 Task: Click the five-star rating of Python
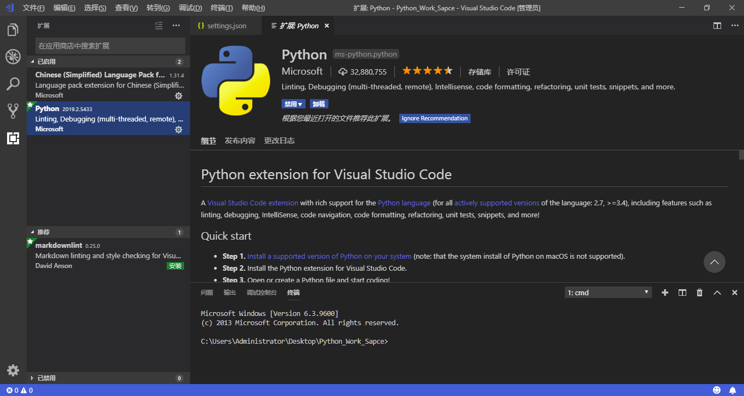tap(428, 71)
